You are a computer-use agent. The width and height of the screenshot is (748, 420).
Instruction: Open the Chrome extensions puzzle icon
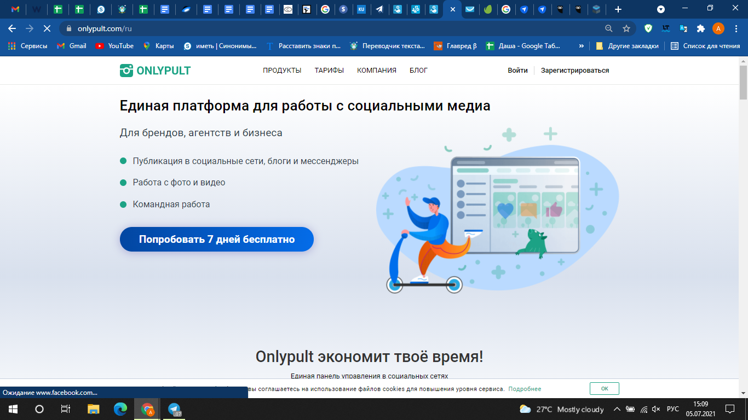point(700,28)
